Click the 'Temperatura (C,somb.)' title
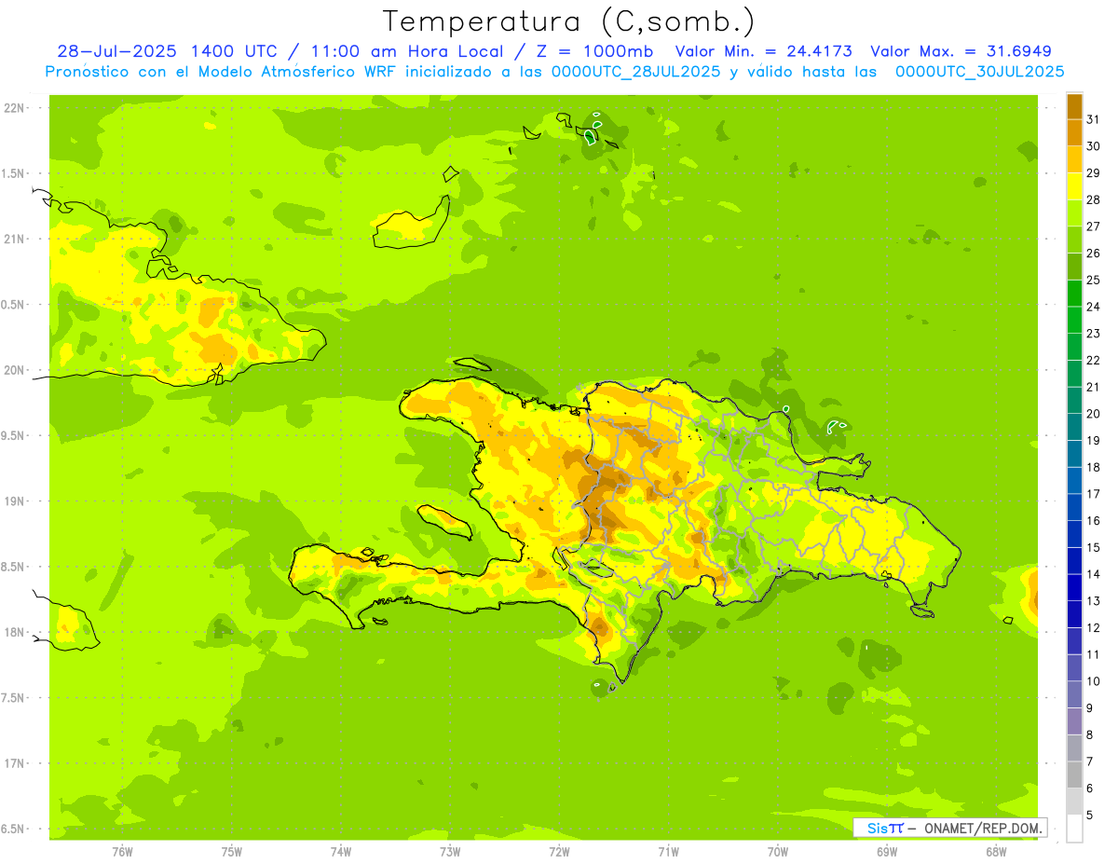 coord(568,21)
